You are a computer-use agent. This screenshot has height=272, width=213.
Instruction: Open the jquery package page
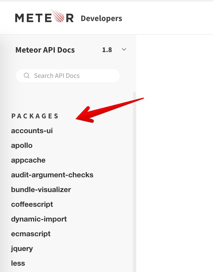coord(22,249)
